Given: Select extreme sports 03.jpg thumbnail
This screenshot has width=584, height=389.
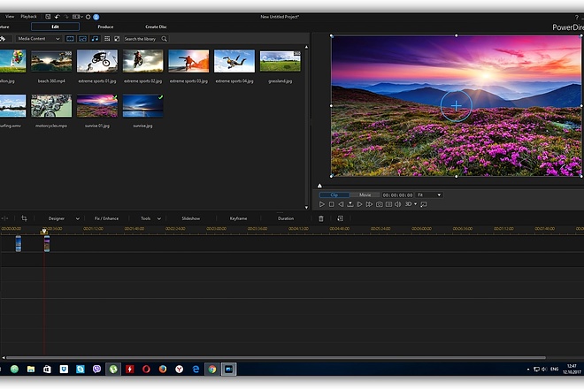Looking at the screenshot, I should [x=188, y=61].
